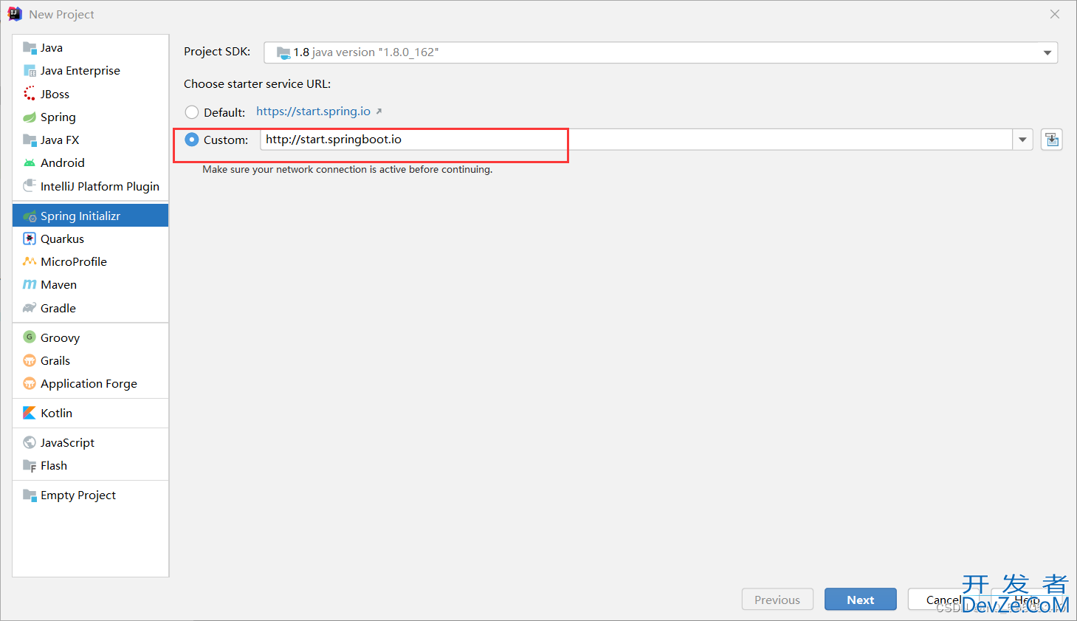Click the IntelliJ Platform Plugin label

pyautogui.click(x=100, y=187)
